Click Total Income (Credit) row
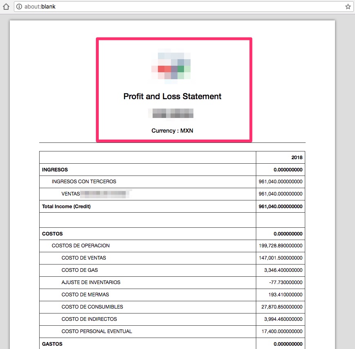This screenshot has width=355, height=349. tap(66, 207)
